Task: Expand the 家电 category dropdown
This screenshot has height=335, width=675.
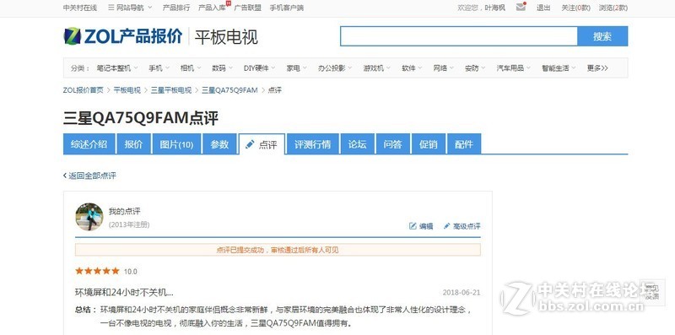Action: coord(297,68)
